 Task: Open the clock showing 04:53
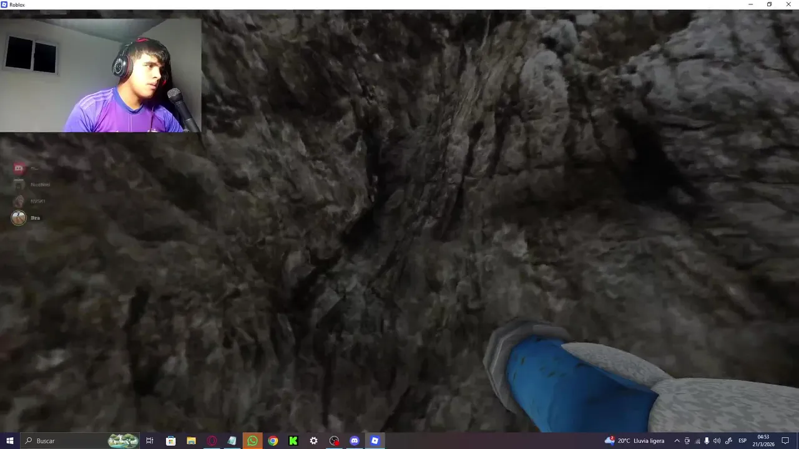[763, 441]
